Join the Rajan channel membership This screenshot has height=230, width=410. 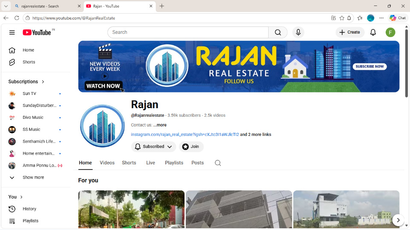[x=191, y=147]
